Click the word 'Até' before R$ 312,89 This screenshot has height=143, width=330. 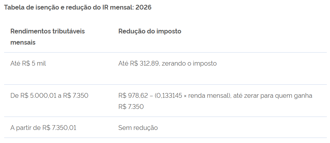click(x=123, y=63)
